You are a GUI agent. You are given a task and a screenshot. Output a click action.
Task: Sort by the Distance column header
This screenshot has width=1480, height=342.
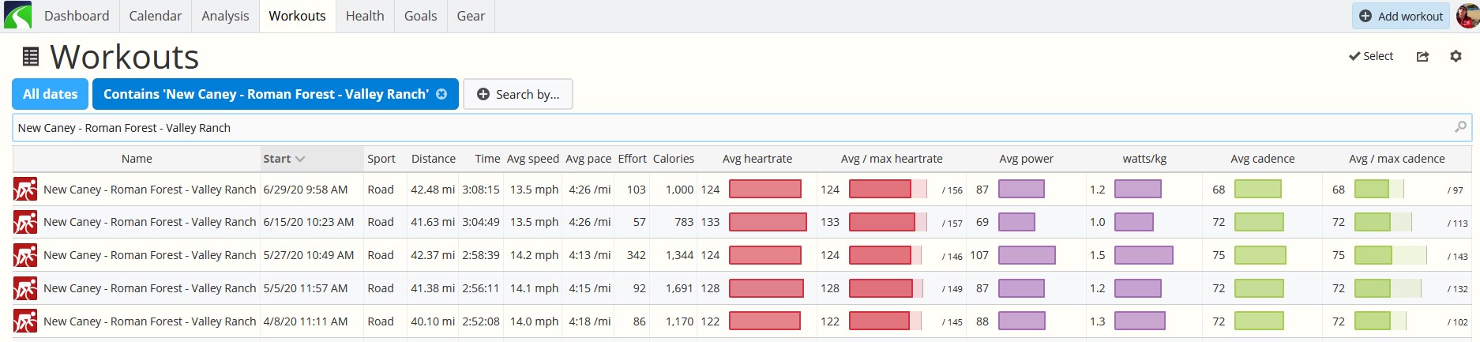pos(434,159)
